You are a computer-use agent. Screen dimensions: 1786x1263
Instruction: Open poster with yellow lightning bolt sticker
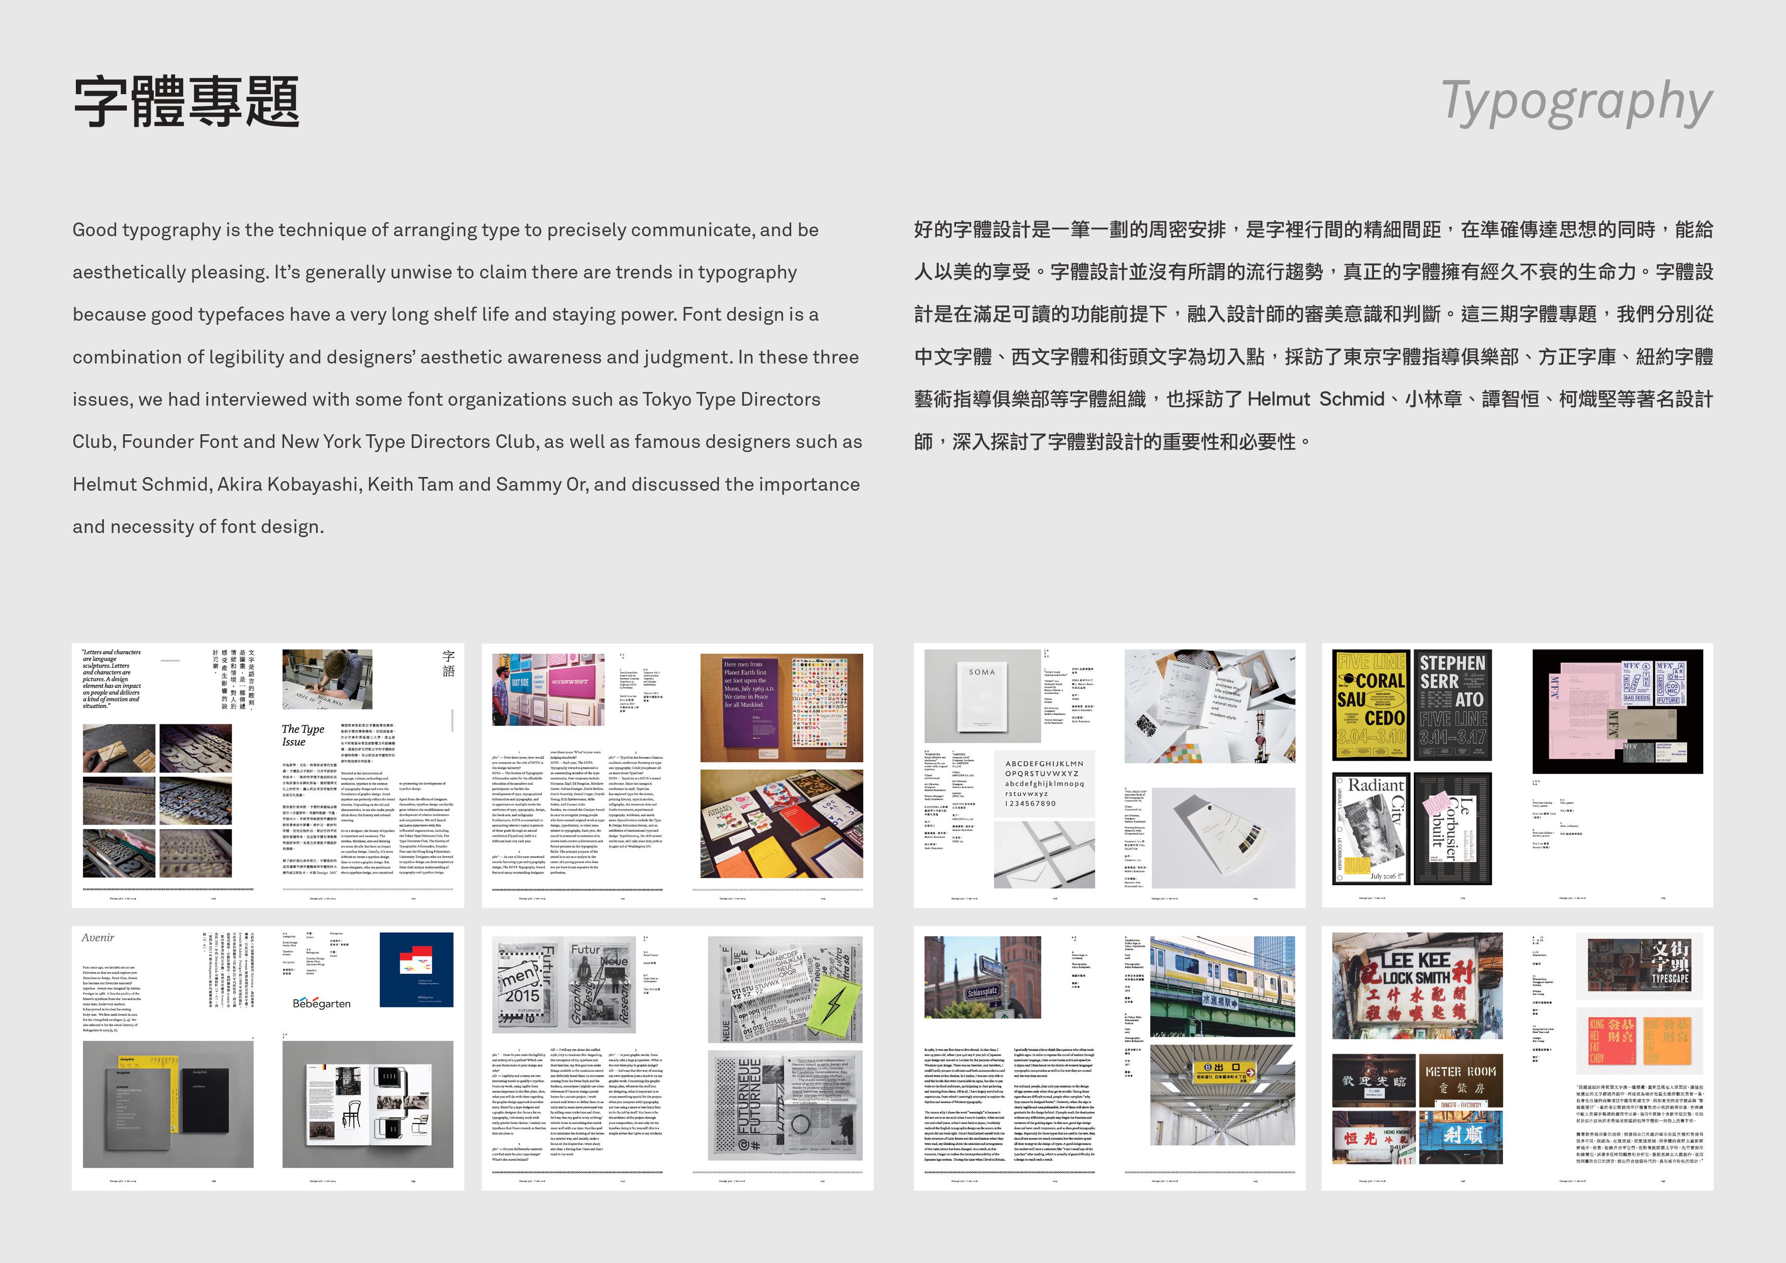[786, 989]
